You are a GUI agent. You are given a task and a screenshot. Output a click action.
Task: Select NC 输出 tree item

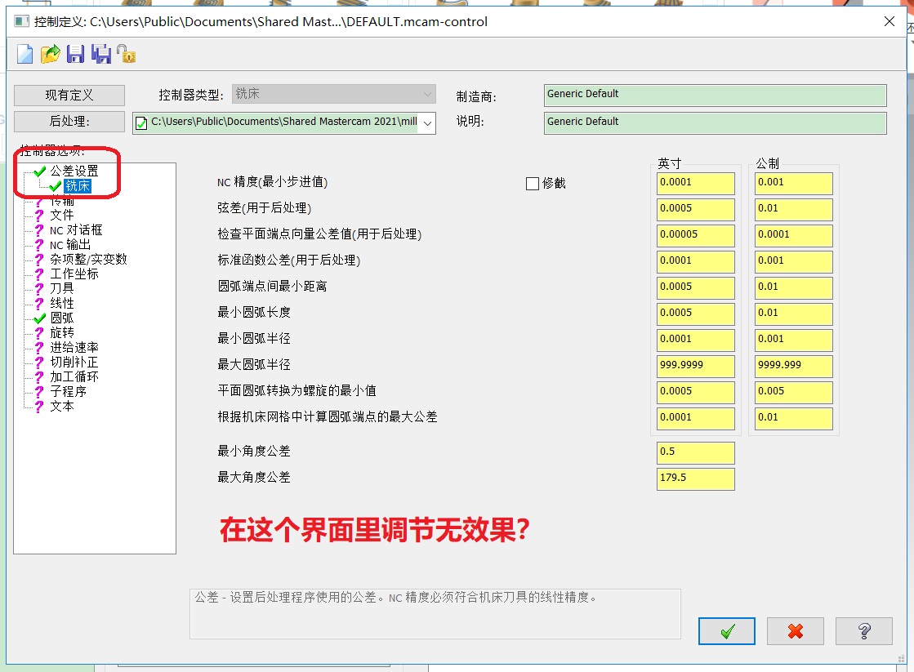[70, 245]
